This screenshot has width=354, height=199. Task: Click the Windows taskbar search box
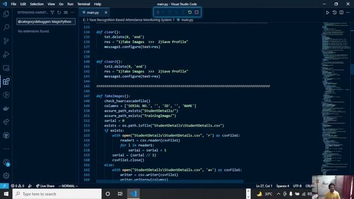coord(57,194)
